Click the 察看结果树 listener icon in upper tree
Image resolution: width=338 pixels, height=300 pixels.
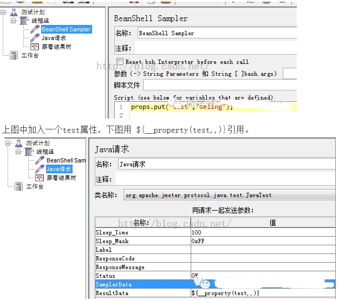[35, 47]
